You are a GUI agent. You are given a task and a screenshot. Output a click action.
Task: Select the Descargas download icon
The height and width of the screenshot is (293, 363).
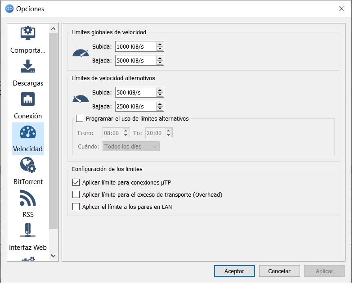tap(28, 67)
